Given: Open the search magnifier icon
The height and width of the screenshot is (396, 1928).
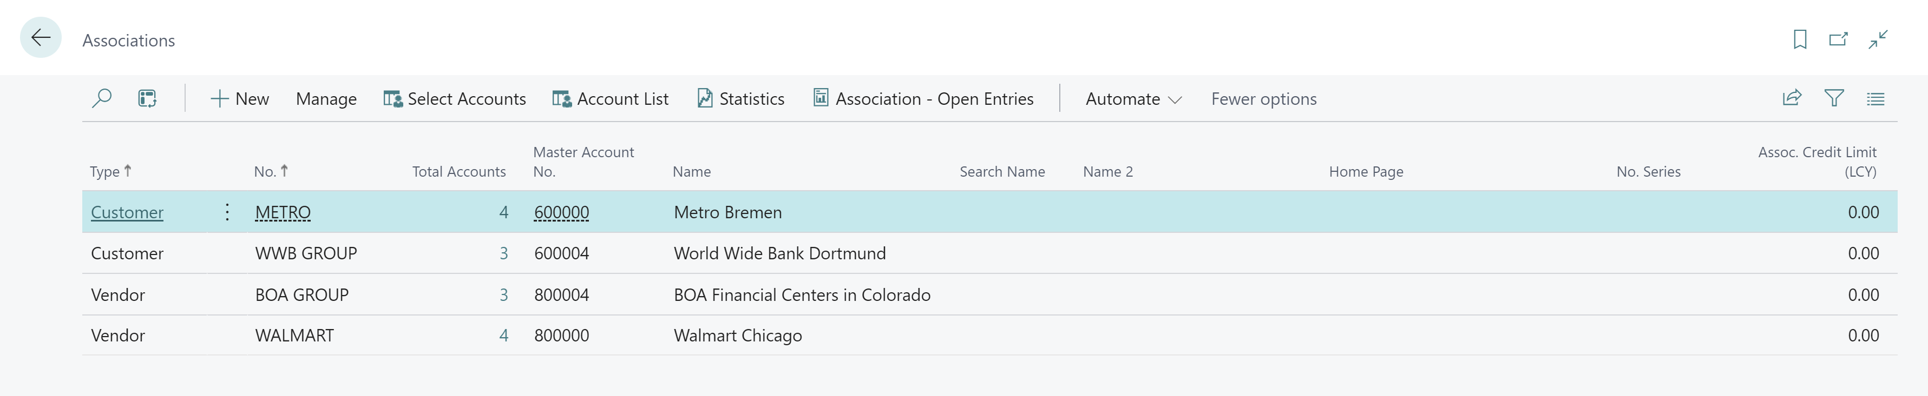Looking at the screenshot, I should [x=102, y=99].
